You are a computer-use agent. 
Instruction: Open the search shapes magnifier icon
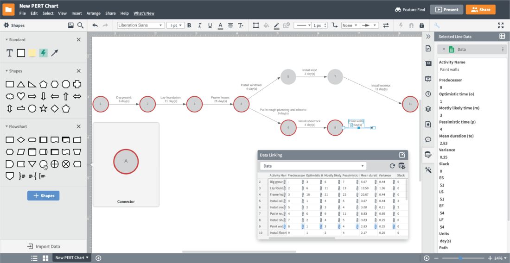80,25
